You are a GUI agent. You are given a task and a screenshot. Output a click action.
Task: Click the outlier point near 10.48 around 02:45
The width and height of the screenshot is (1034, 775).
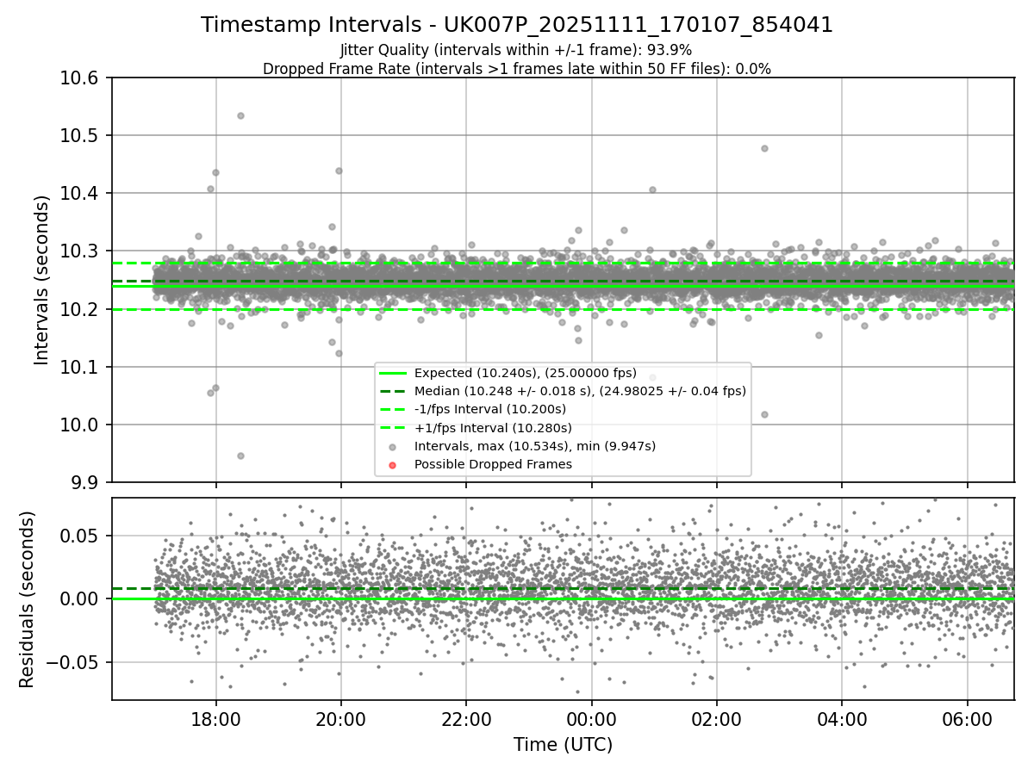pos(764,148)
